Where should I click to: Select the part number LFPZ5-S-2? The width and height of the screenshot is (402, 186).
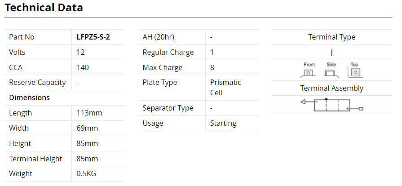coord(93,37)
